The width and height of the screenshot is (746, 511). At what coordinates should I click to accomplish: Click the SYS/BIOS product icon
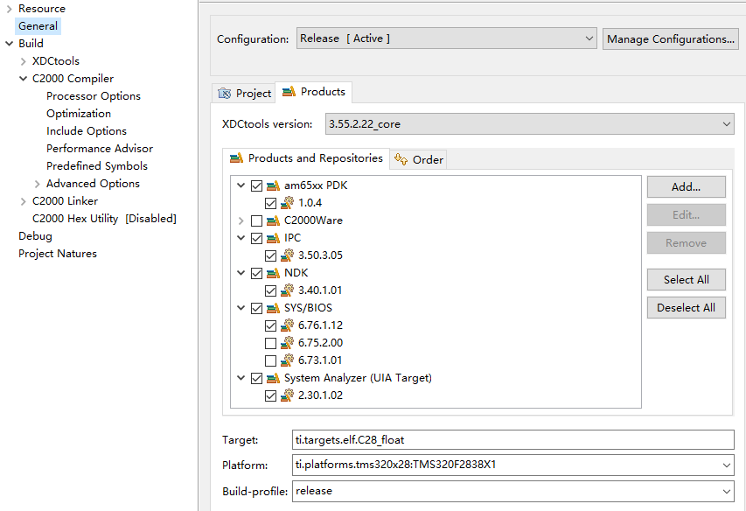pos(273,308)
